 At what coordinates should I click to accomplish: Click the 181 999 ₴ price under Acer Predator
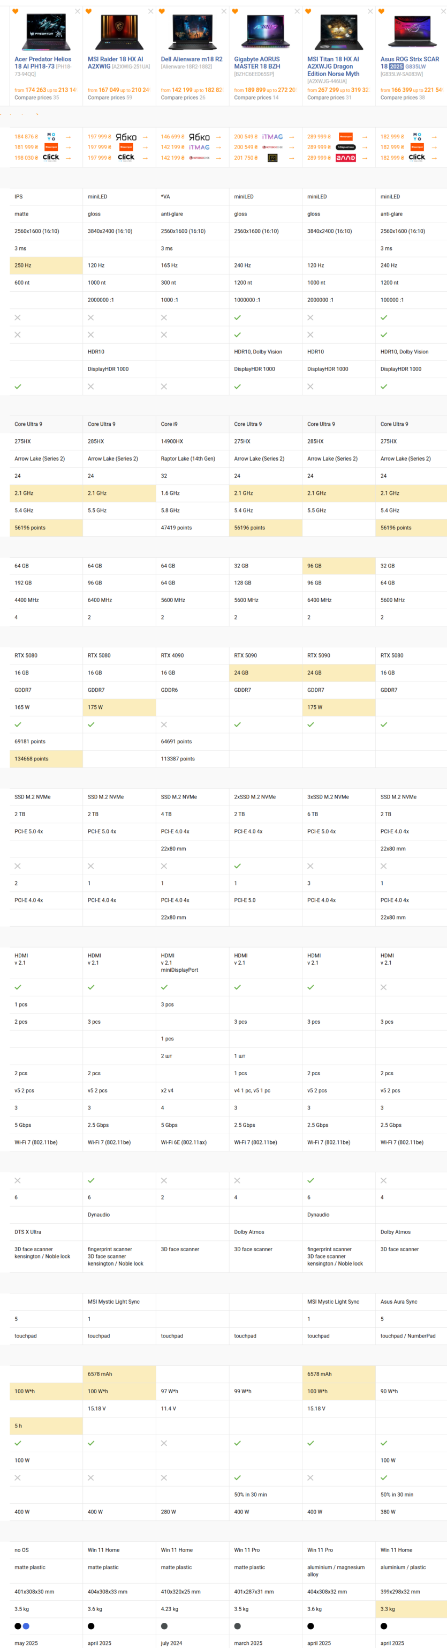tap(26, 147)
